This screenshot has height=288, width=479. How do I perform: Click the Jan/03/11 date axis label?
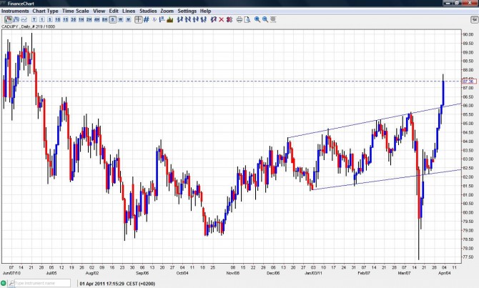click(313, 273)
